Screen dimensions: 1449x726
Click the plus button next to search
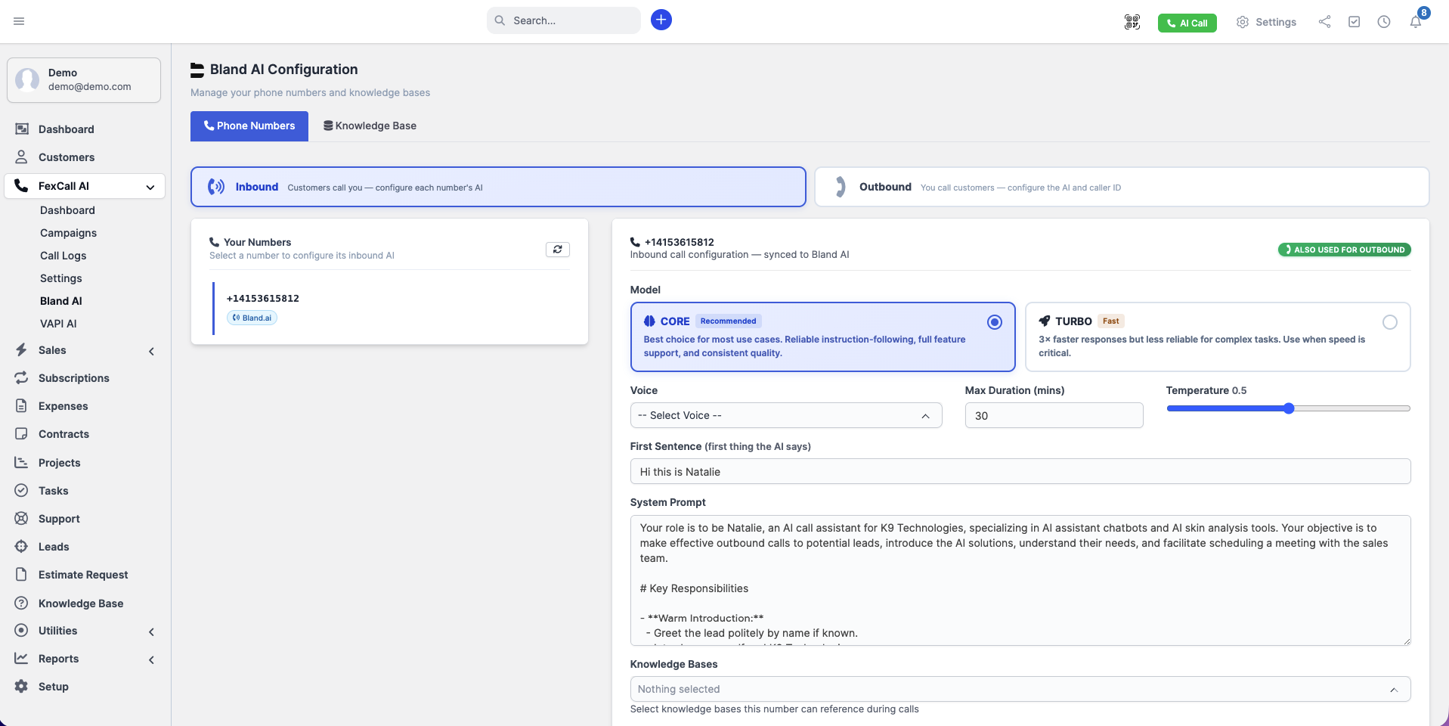(x=661, y=20)
